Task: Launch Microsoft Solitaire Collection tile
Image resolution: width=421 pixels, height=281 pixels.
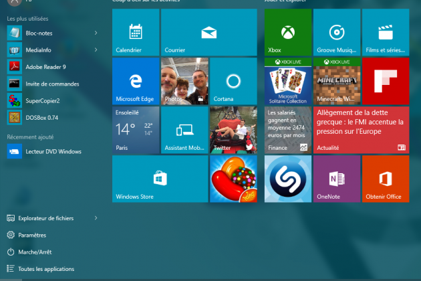Action: (288, 81)
